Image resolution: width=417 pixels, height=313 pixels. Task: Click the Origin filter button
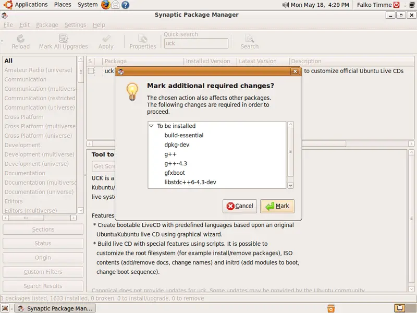pyautogui.click(x=43, y=258)
